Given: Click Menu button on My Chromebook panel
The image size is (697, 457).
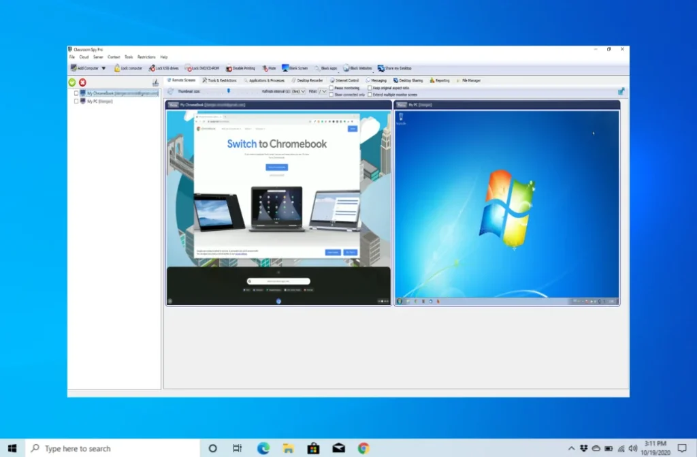Looking at the screenshot, I should [x=174, y=105].
